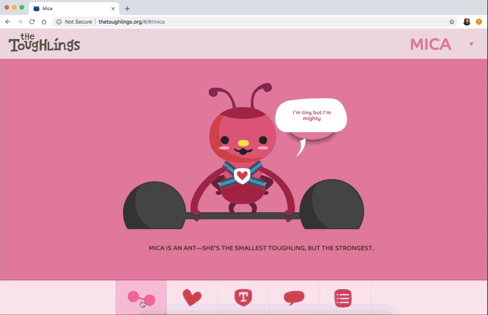
Task: Click the T shield badge icon
Action: [243, 297]
